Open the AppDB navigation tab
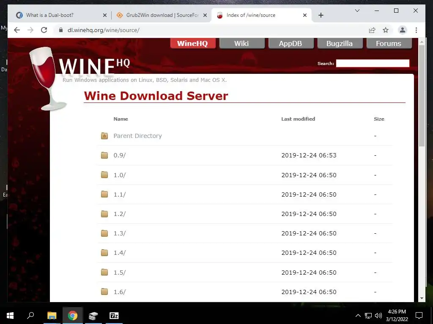Viewport: 433px width, 324px height. [x=290, y=43]
